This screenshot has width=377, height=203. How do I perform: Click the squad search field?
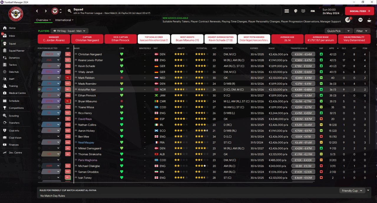pos(174,11)
